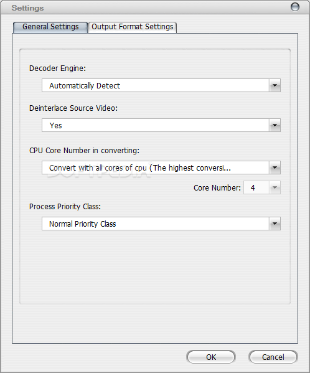Click the Process Priority Class label
Image resolution: width=310 pixels, height=373 pixels.
pyautogui.click(x=65, y=207)
